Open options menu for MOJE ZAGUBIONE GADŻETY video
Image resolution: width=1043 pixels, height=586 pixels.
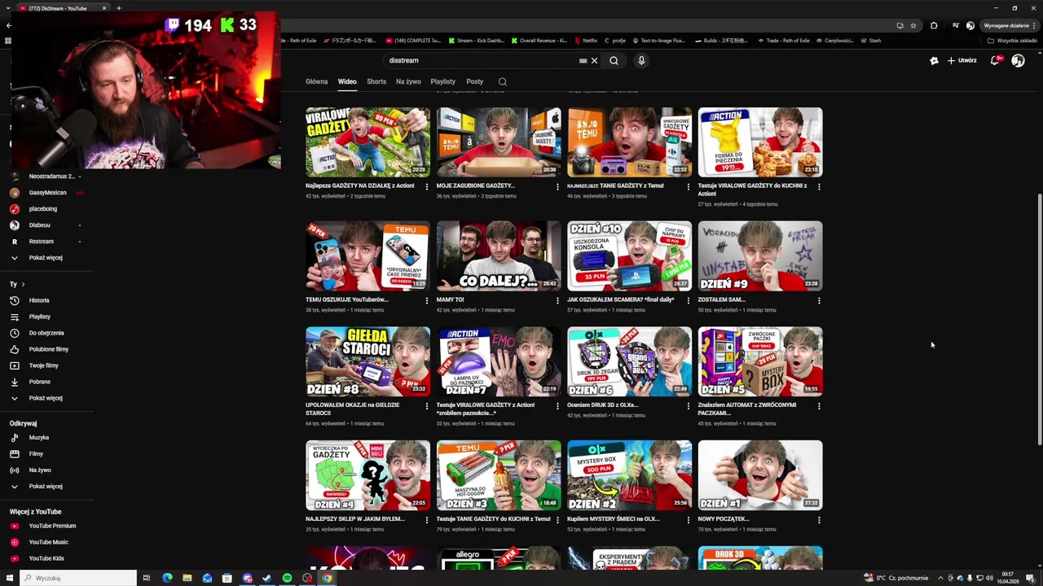click(x=557, y=186)
